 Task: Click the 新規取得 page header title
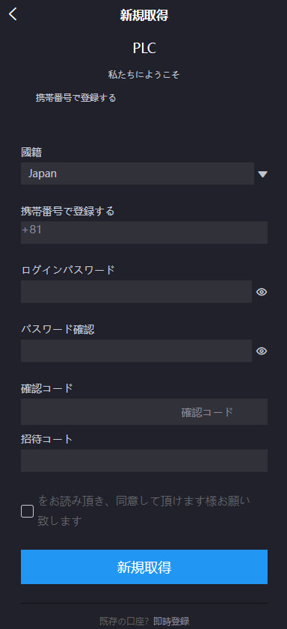point(144,16)
